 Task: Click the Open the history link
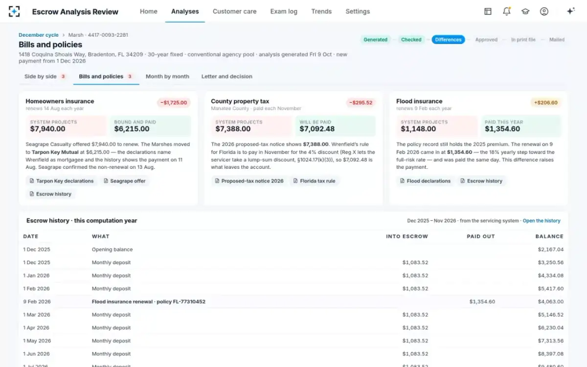point(542,221)
